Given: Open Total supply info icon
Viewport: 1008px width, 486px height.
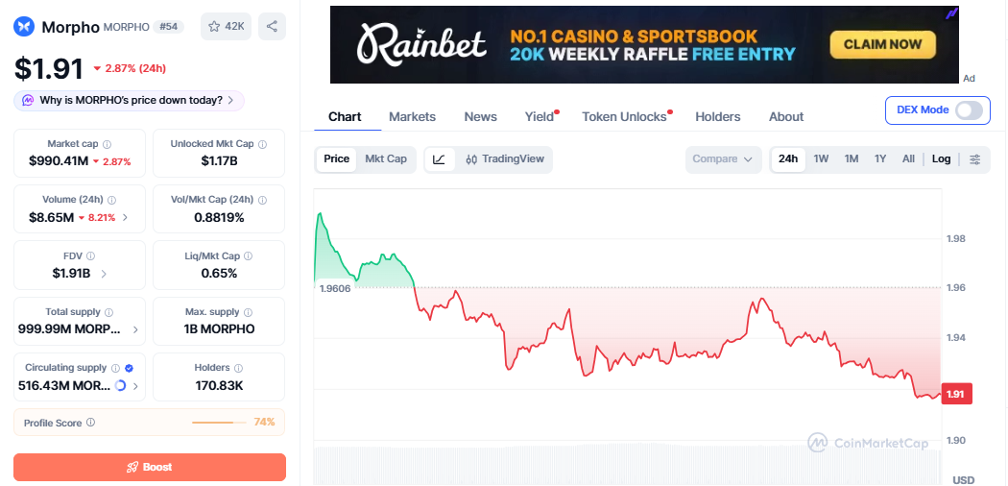Looking at the screenshot, I should coord(108,312).
